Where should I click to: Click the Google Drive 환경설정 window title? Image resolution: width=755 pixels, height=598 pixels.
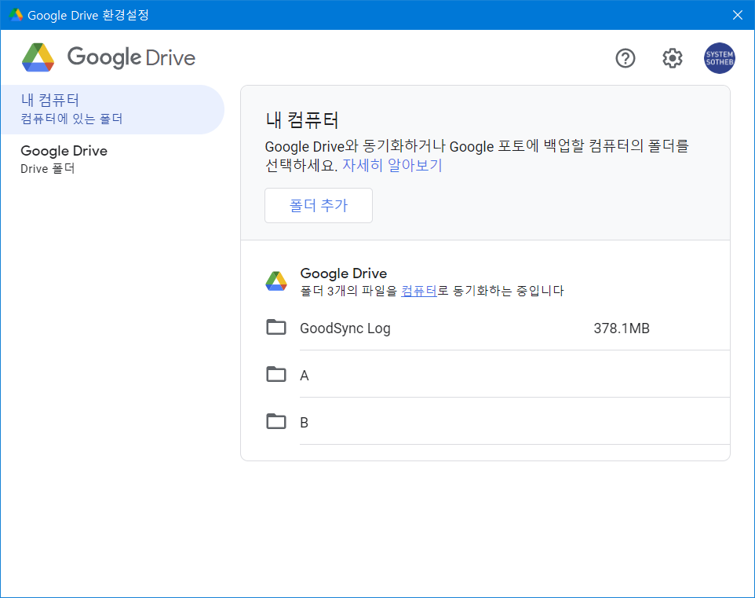click(x=88, y=15)
